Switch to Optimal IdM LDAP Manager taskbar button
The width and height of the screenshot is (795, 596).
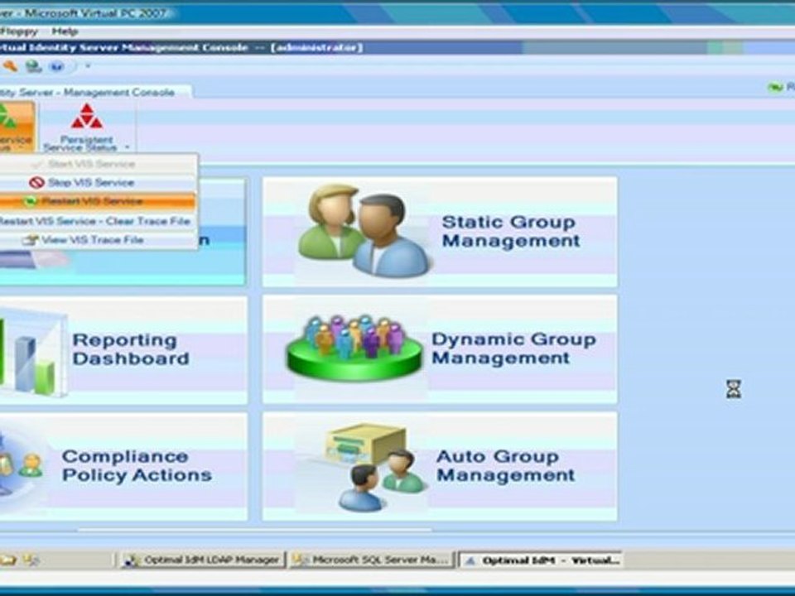click(x=203, y=560)
